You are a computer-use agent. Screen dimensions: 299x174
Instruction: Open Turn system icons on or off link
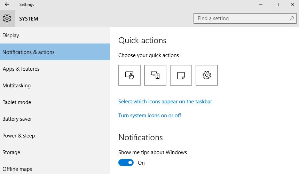coord(150,116)
